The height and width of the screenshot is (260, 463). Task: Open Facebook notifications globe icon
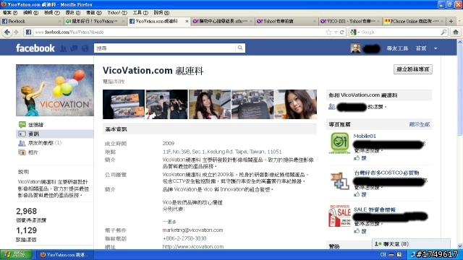85,48
